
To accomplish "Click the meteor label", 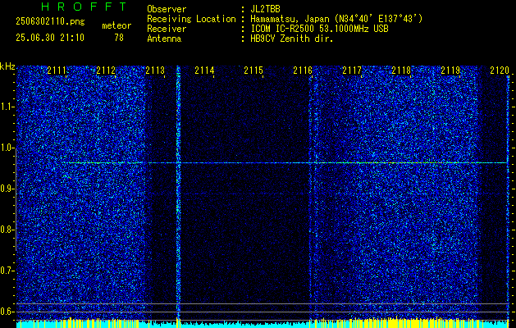I will click(x=116, y=25).
